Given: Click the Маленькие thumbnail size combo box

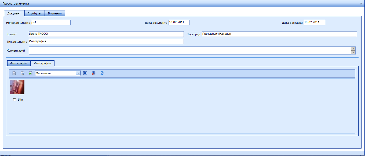Looking at the screenshot, I should (x=56, y=73).
